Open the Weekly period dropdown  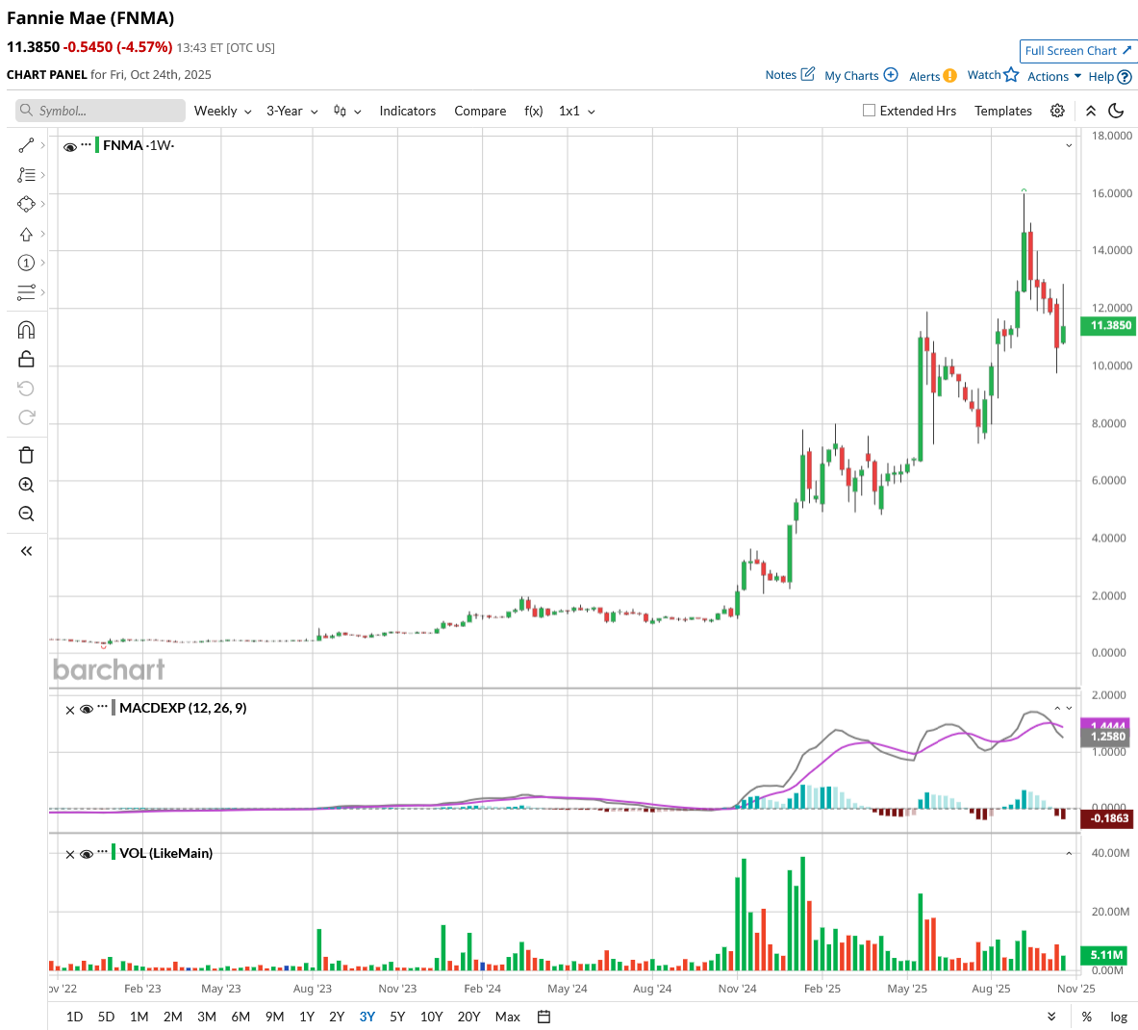tap(223, 111)
